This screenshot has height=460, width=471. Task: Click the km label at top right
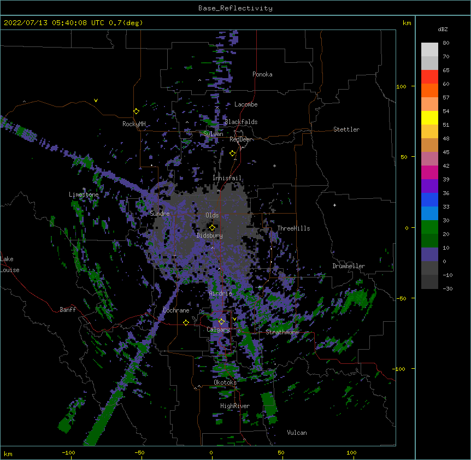point(407,23)
